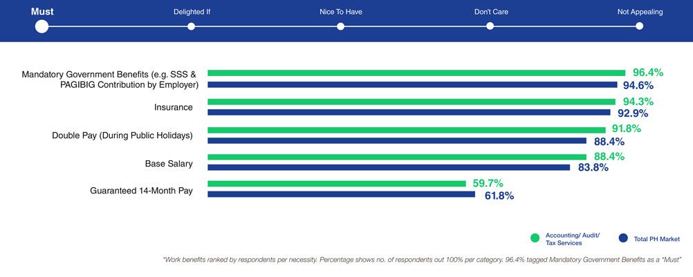The width and height of the screenshot is (693, 277).
Task: Select the blue Insurance bar
Action: pyautogui.click(x=409, y=112)
